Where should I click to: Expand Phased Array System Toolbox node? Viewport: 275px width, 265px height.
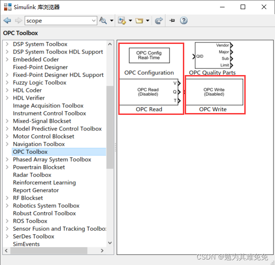coord(7,160)
